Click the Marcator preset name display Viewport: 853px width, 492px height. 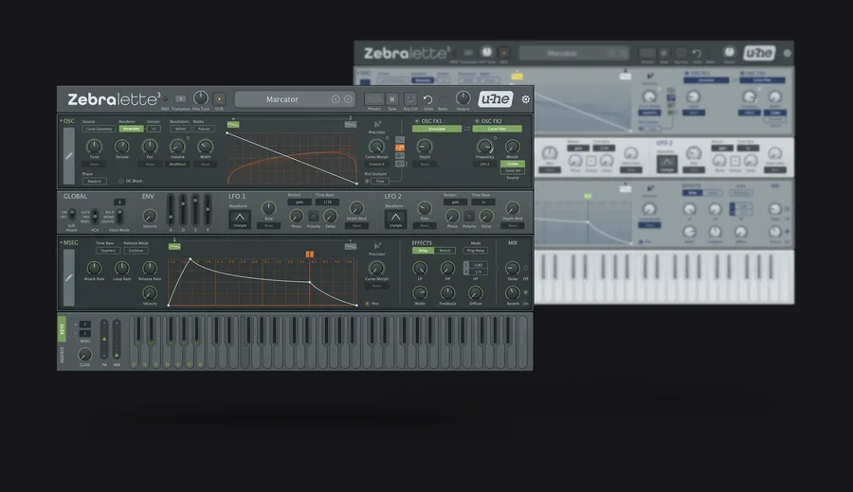coord(281,99)
